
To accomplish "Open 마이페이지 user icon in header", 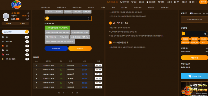I will pos(121,2).
